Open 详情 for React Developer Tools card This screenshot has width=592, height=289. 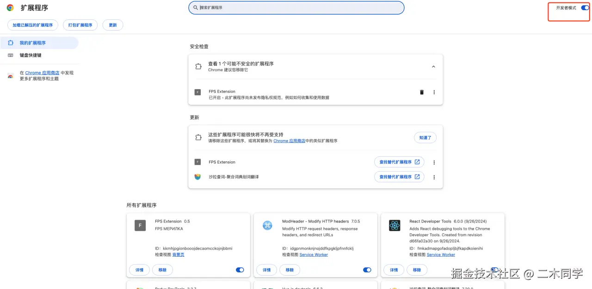[394, 270]
